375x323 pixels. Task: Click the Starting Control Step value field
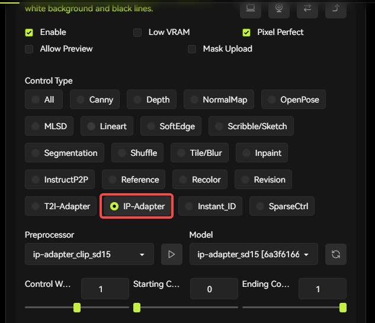(x=214, y=289)
